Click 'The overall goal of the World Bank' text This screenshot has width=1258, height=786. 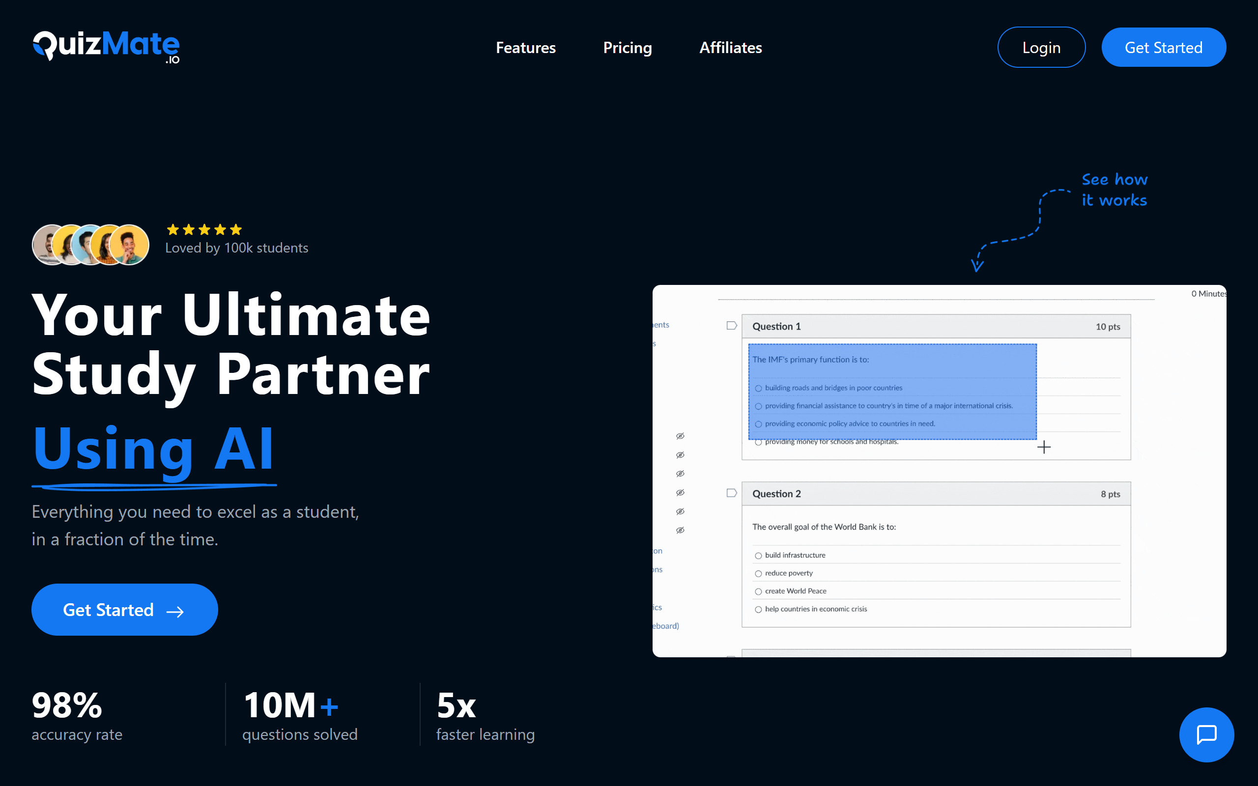(824, 527)
